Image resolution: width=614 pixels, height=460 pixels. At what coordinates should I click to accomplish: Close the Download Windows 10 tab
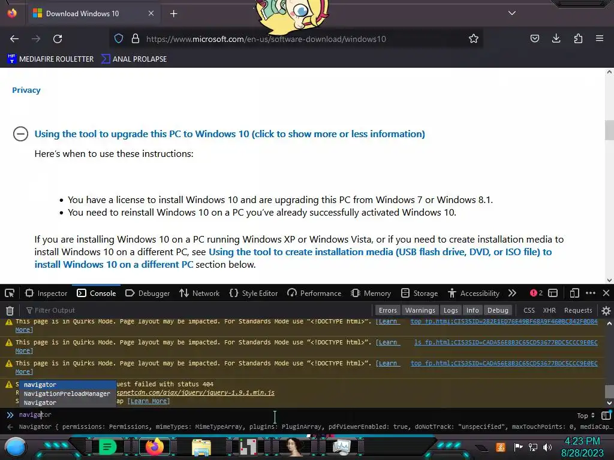(151, 13)
